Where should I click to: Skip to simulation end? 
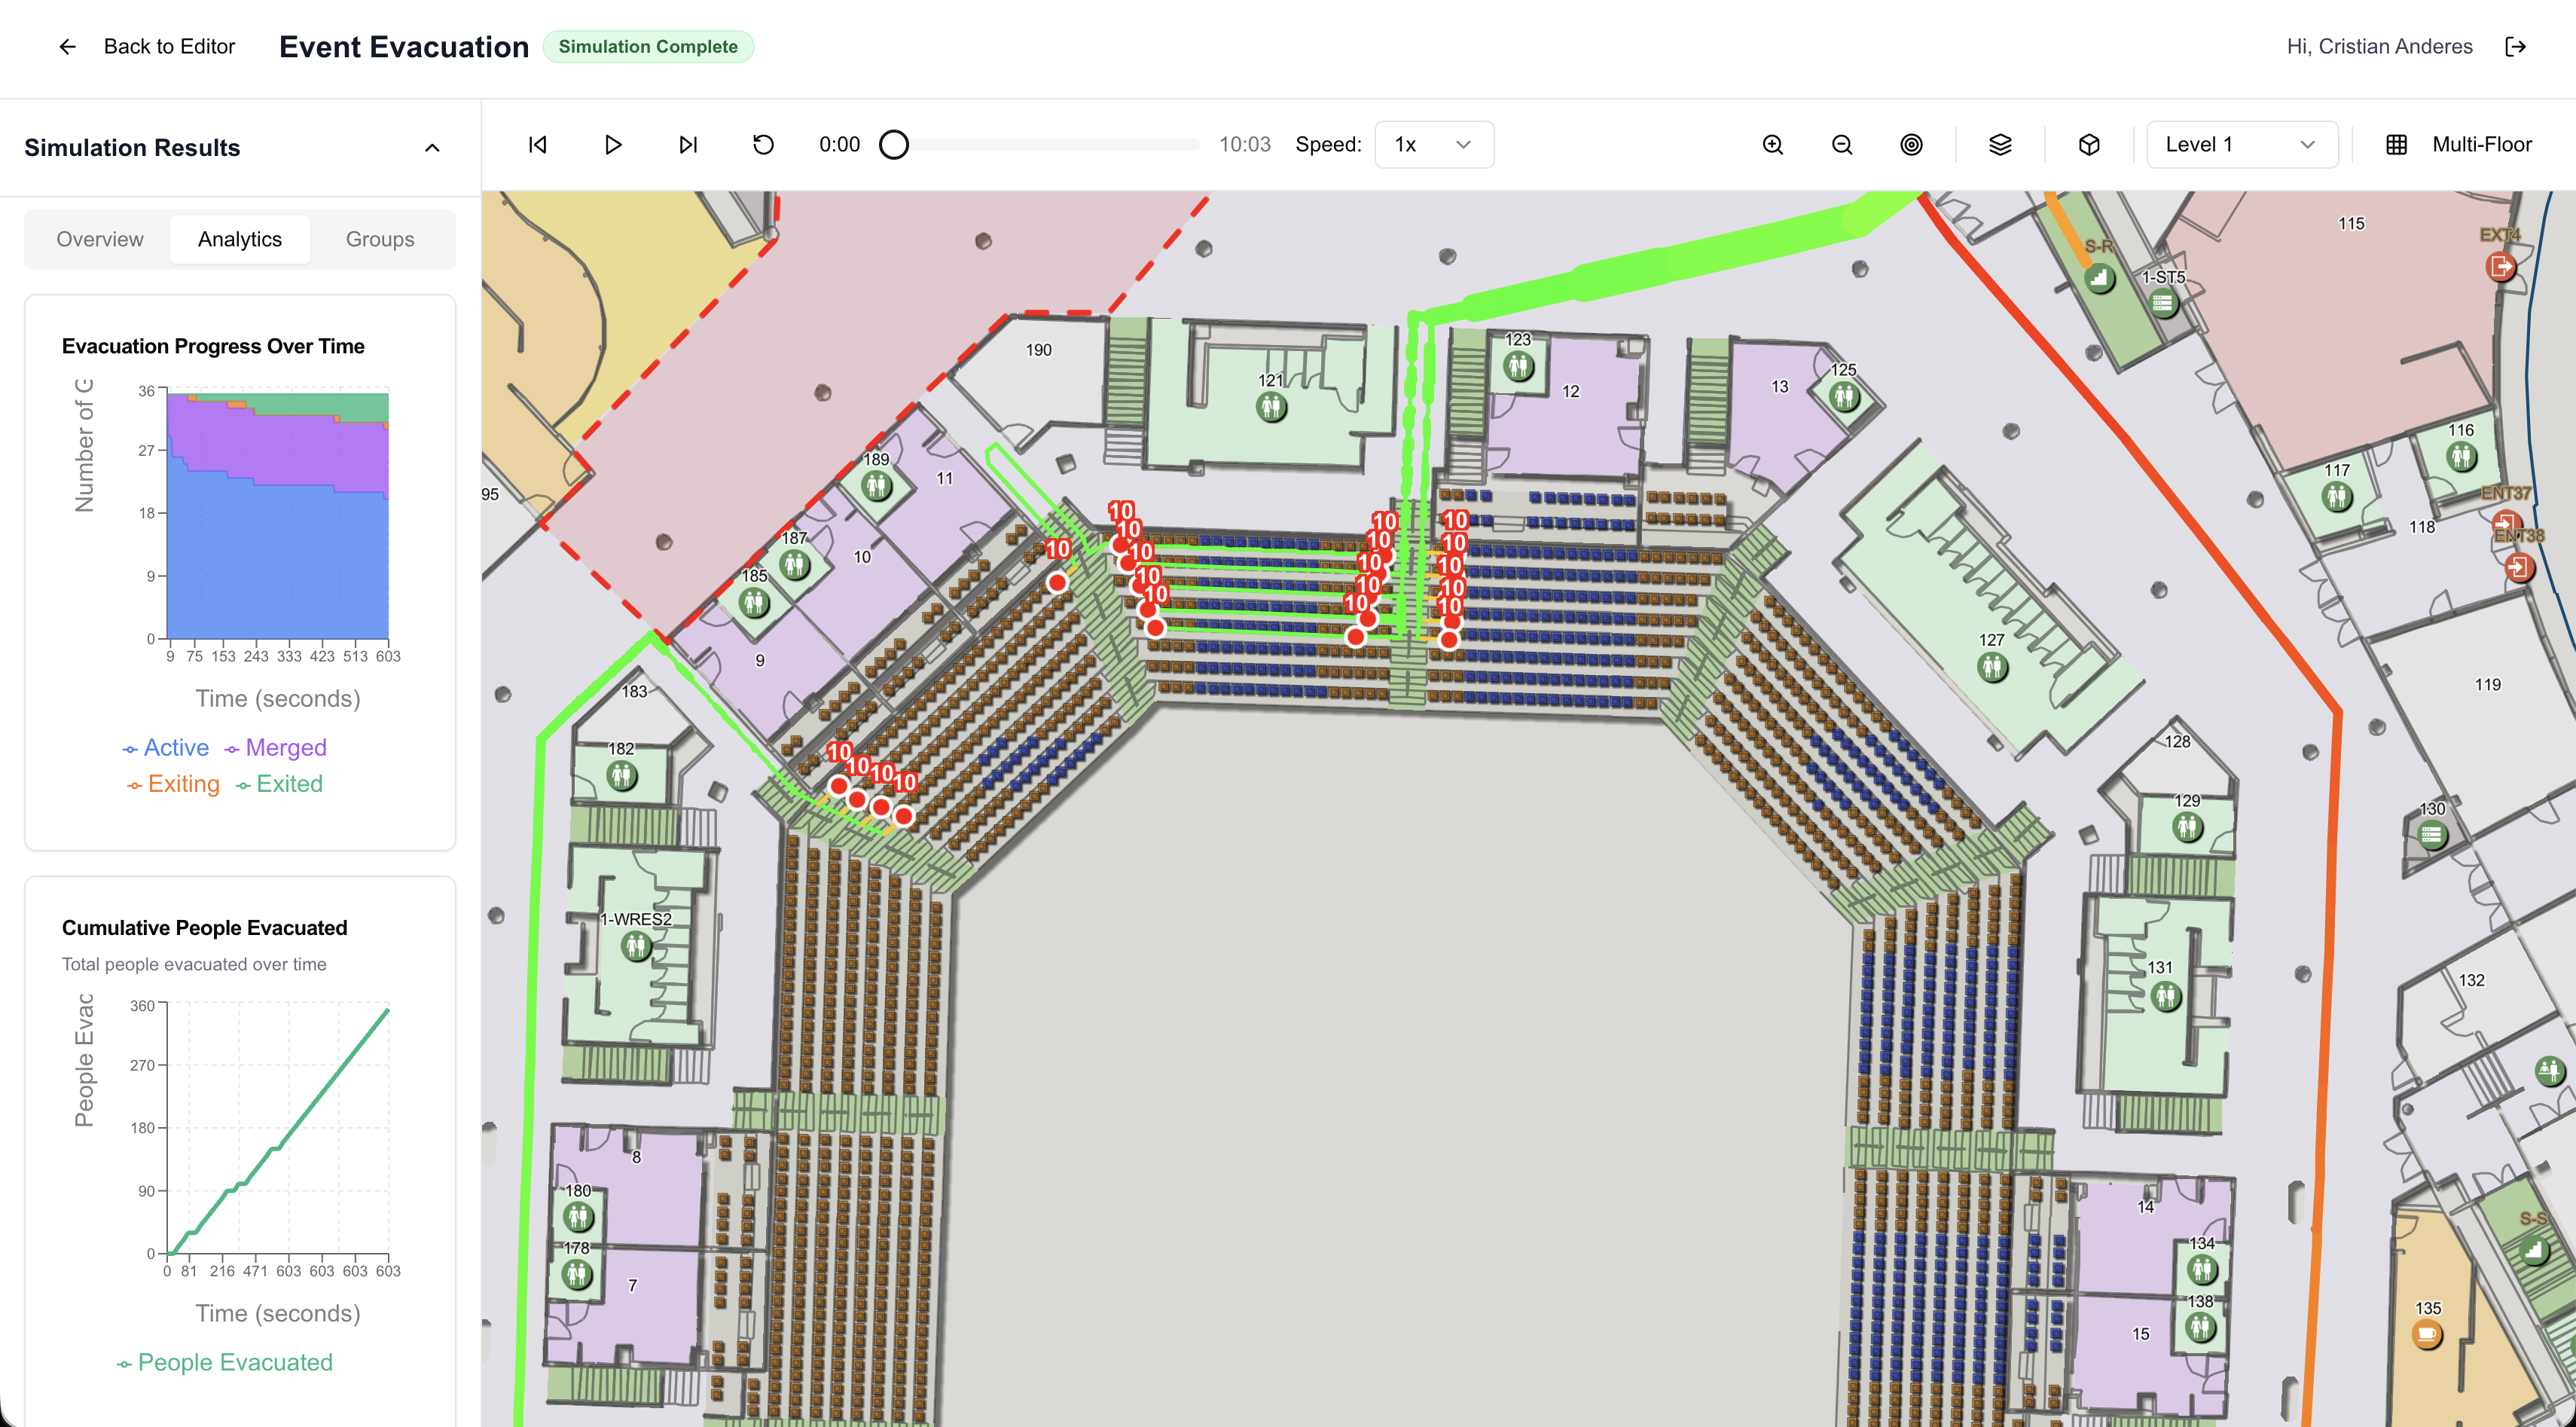tap(688, 145)
